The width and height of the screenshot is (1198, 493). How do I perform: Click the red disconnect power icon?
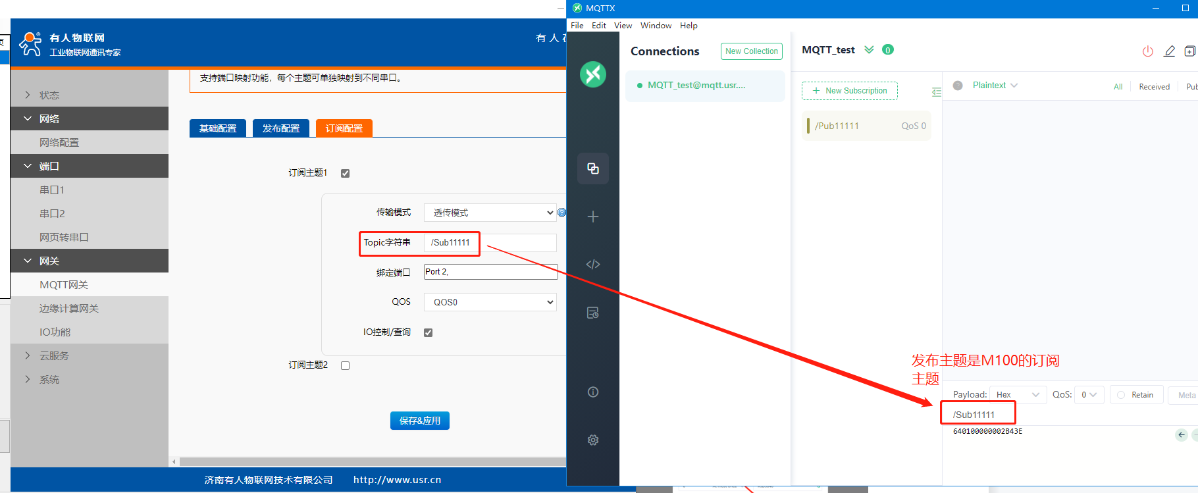(1147, 51)
